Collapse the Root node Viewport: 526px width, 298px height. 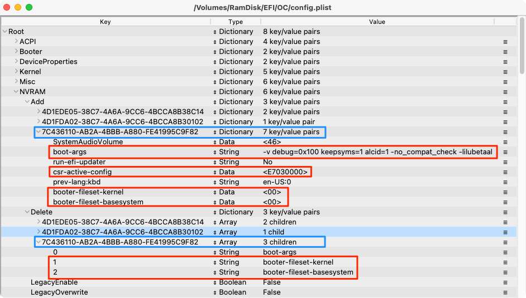tap(4, 31)
